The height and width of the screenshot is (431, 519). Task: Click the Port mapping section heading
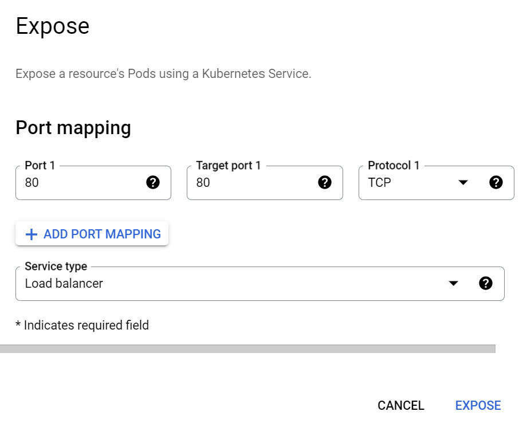[73, 128]
